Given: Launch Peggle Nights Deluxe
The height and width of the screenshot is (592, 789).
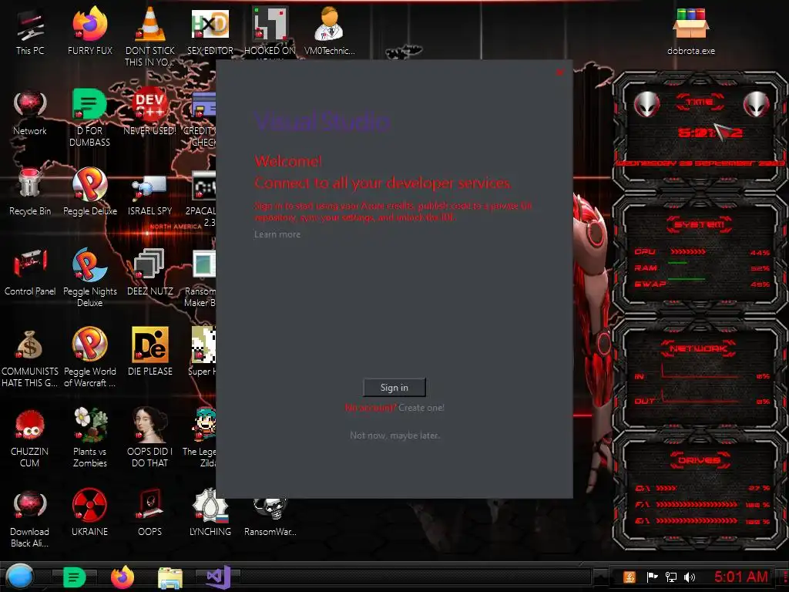Looking at the screenshot, I should pos(90,277).
